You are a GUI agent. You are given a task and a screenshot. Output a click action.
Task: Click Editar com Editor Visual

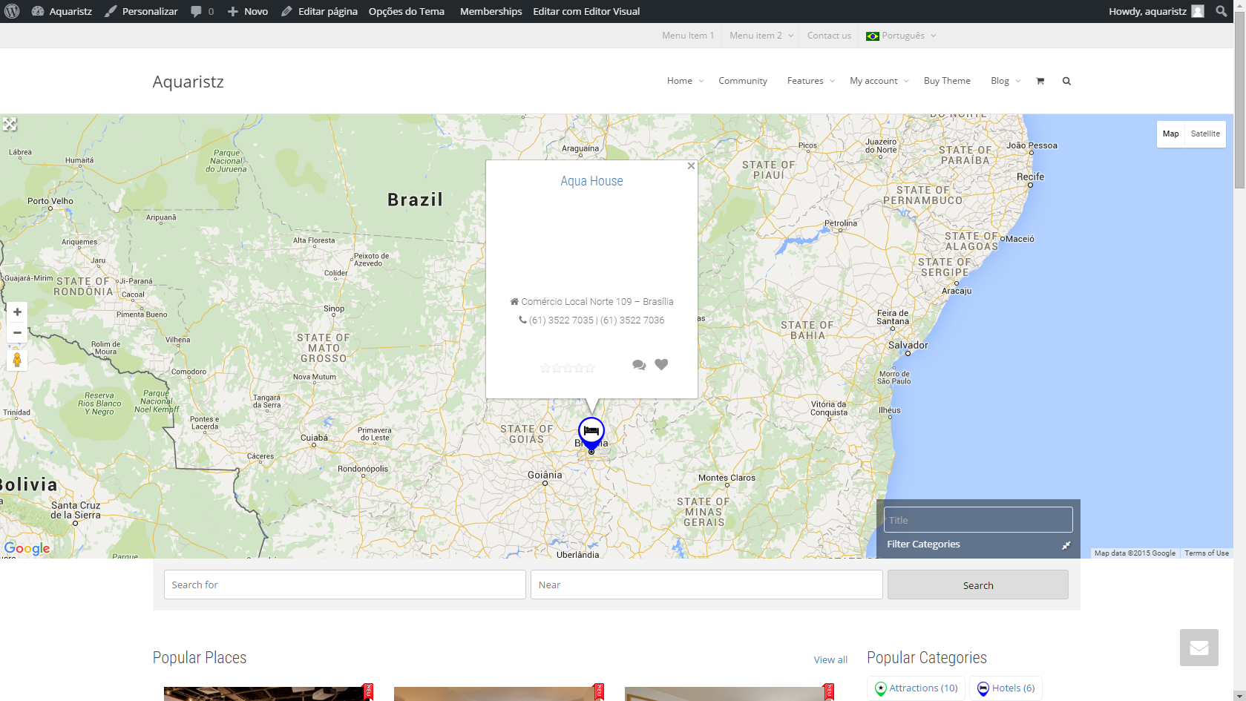(x=586, y=11)
